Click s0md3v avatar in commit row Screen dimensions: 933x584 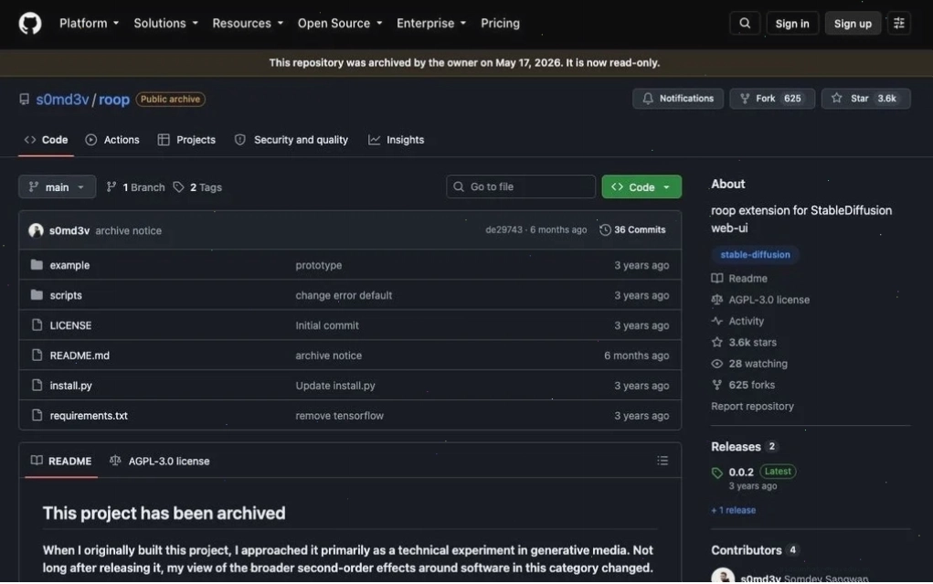(x=36, y=230)
